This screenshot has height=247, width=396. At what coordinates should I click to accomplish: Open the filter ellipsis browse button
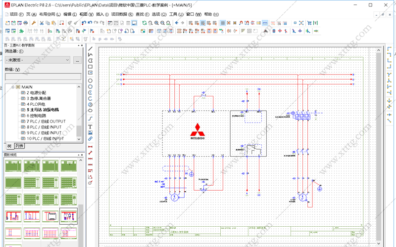[x=77, y=60]
